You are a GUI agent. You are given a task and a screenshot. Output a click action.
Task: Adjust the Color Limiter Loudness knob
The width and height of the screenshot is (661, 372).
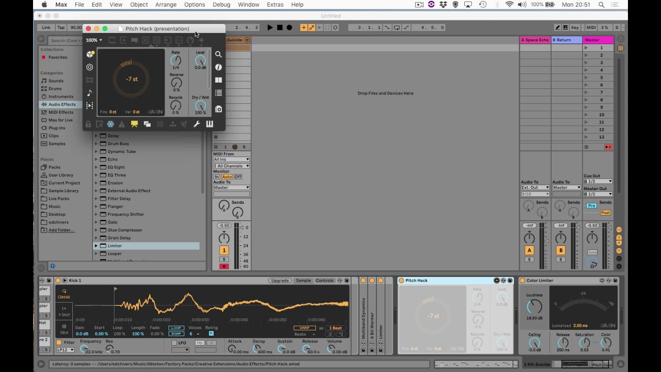click(x=534, y=307)
